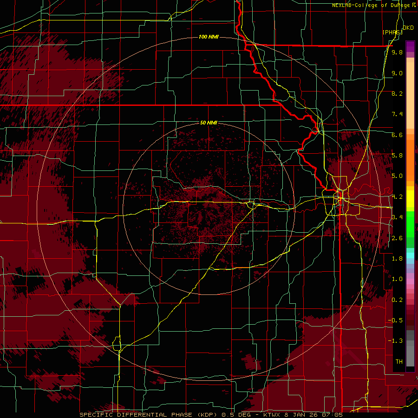Click the 0.2 value on color scale
This screenshot has width=418, height=418.
pos(397,300)
